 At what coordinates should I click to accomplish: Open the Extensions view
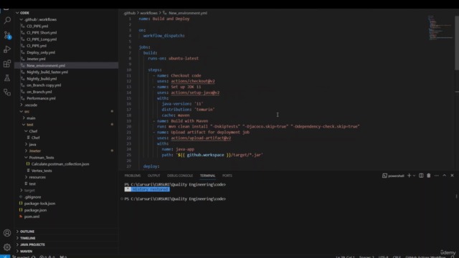7,64
